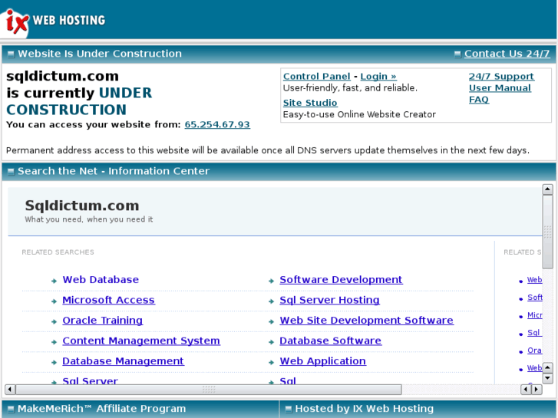Click the sidebar Micr link on the right
Image resolution: width=558 pixels, height=418 pixels.
534,315
